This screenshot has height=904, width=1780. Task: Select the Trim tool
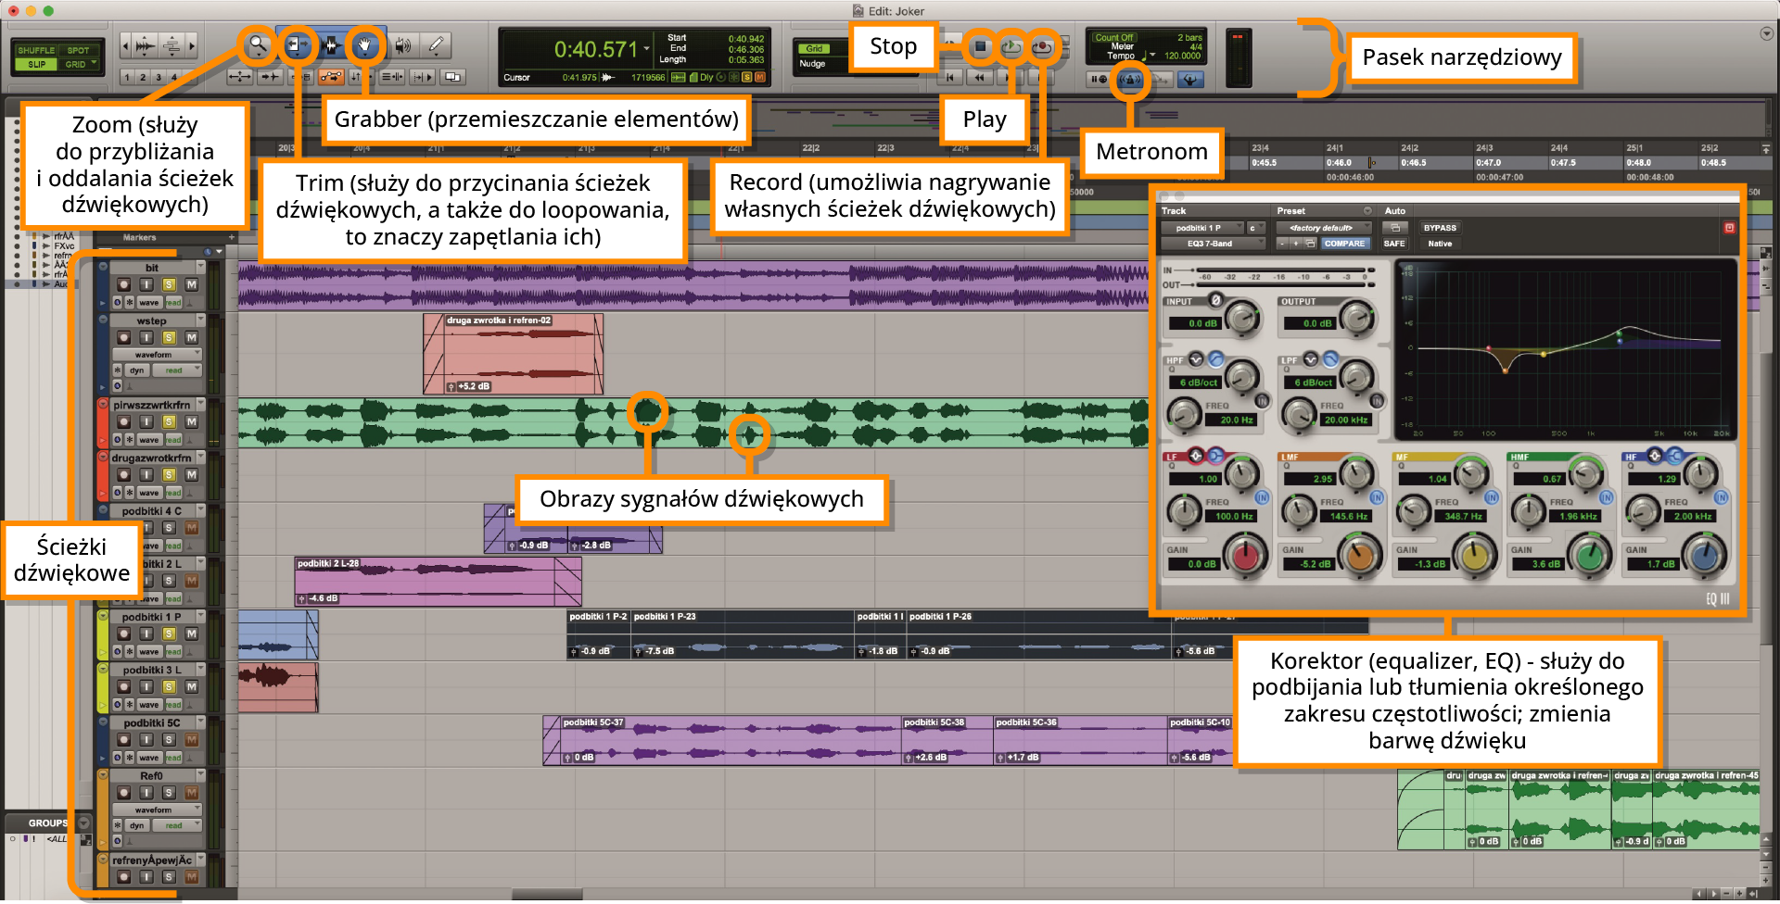pos(297,45)
